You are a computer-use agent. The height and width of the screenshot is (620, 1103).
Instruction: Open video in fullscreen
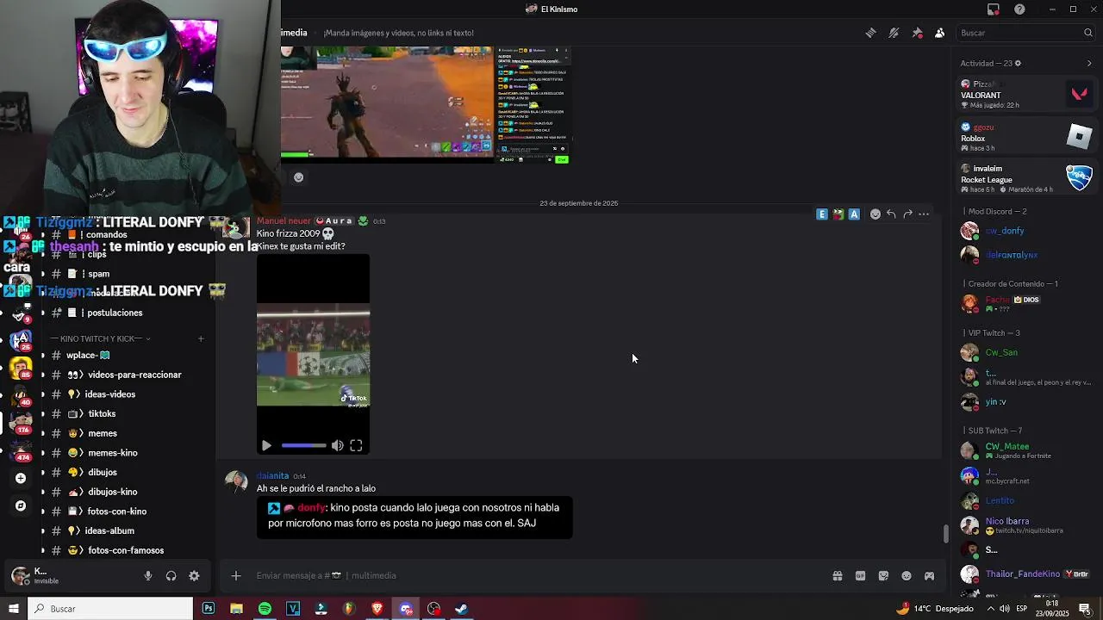coord(356,445)
